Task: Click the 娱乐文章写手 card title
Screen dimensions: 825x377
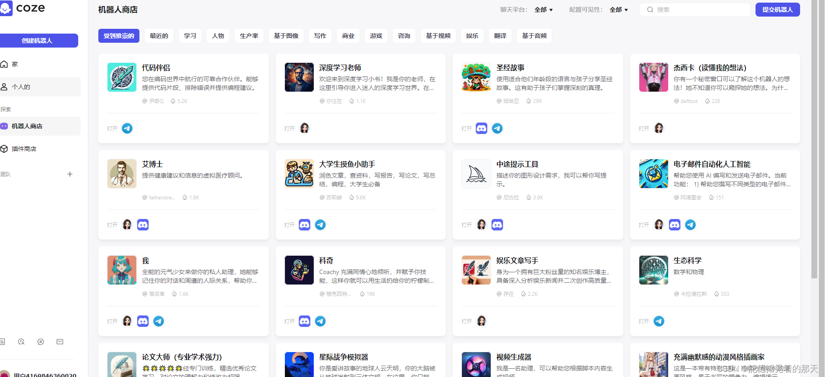Action: pyautogui.click(x=517, y=260)
